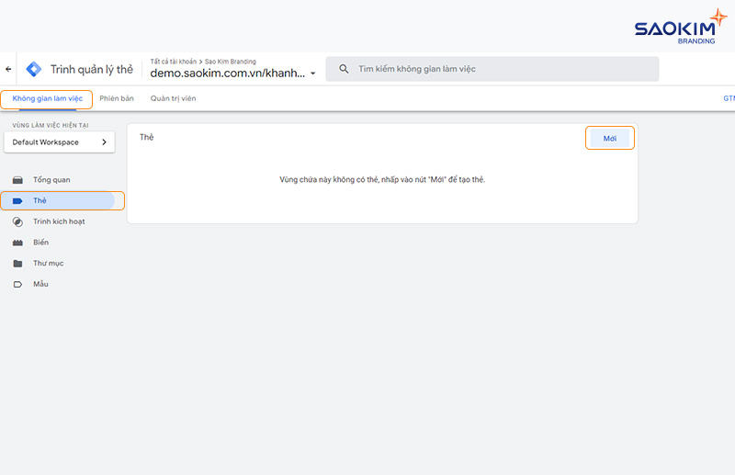The height and width of the screenshot is (475, 735).
Task: Click the empty tag container message text
Action: [x=382, y=179]
